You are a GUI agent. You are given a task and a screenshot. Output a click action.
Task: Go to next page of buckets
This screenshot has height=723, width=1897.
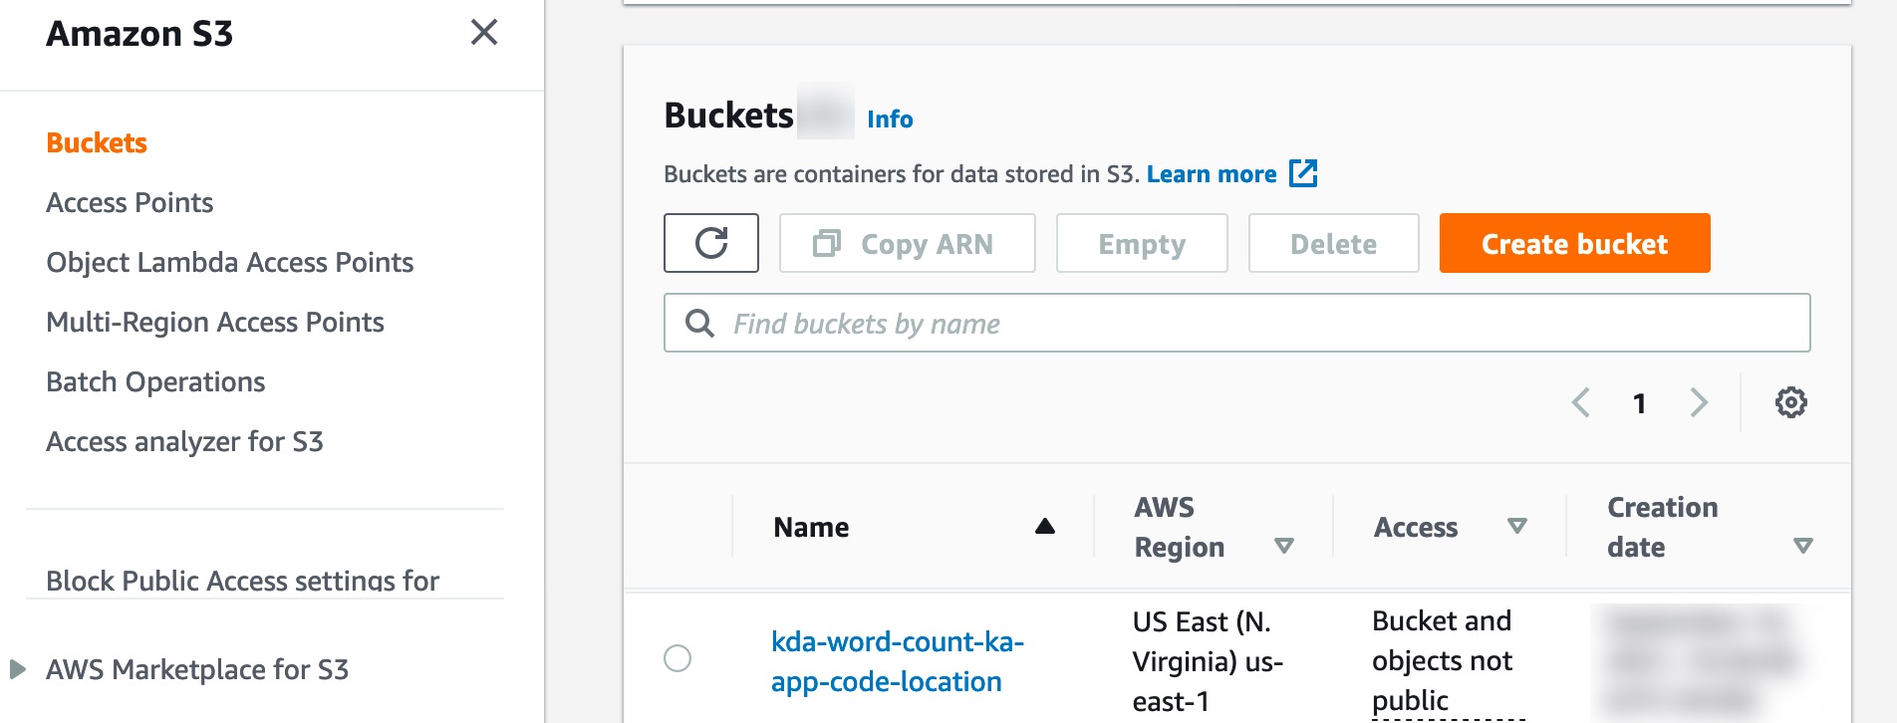click(x=1699, y=402)
